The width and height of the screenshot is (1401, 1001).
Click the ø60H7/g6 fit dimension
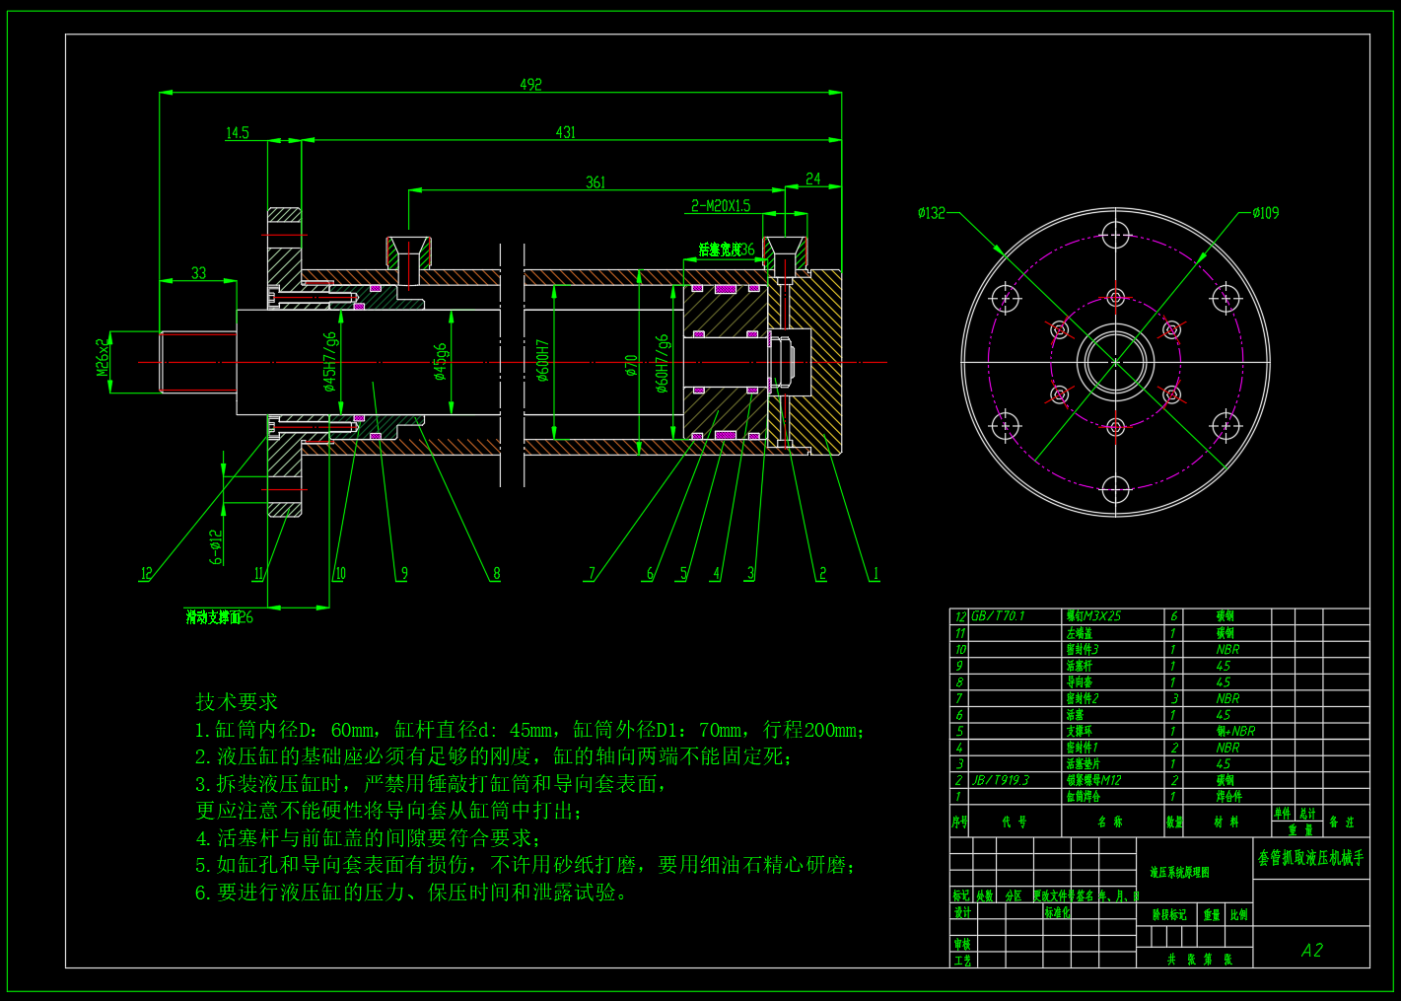[663, 362]
